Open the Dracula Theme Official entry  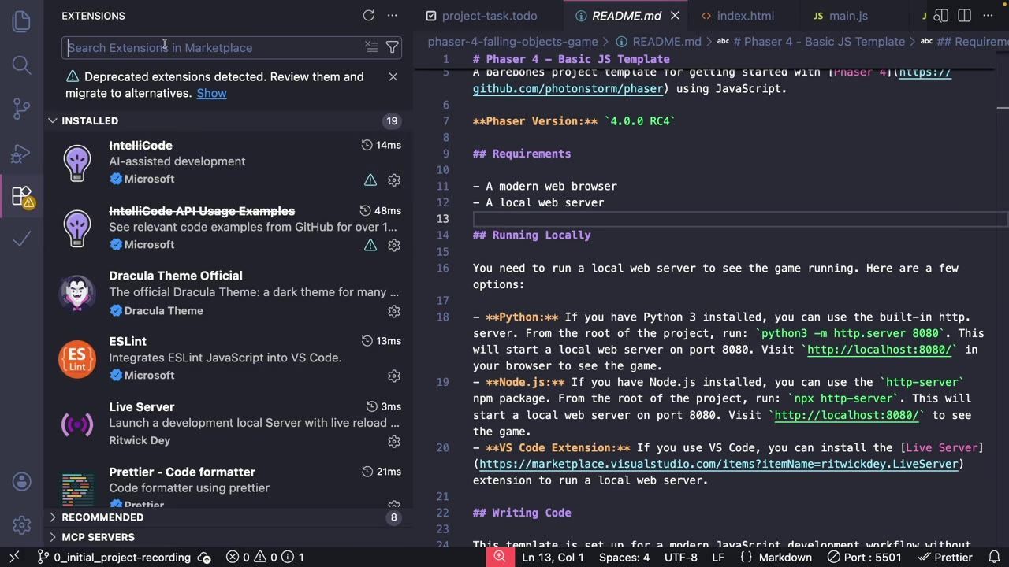229,293
